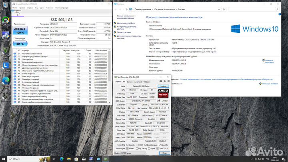Screen dimensions: 288x162
Task: Click the volume icon in the system tray
Action: (263, 159)
